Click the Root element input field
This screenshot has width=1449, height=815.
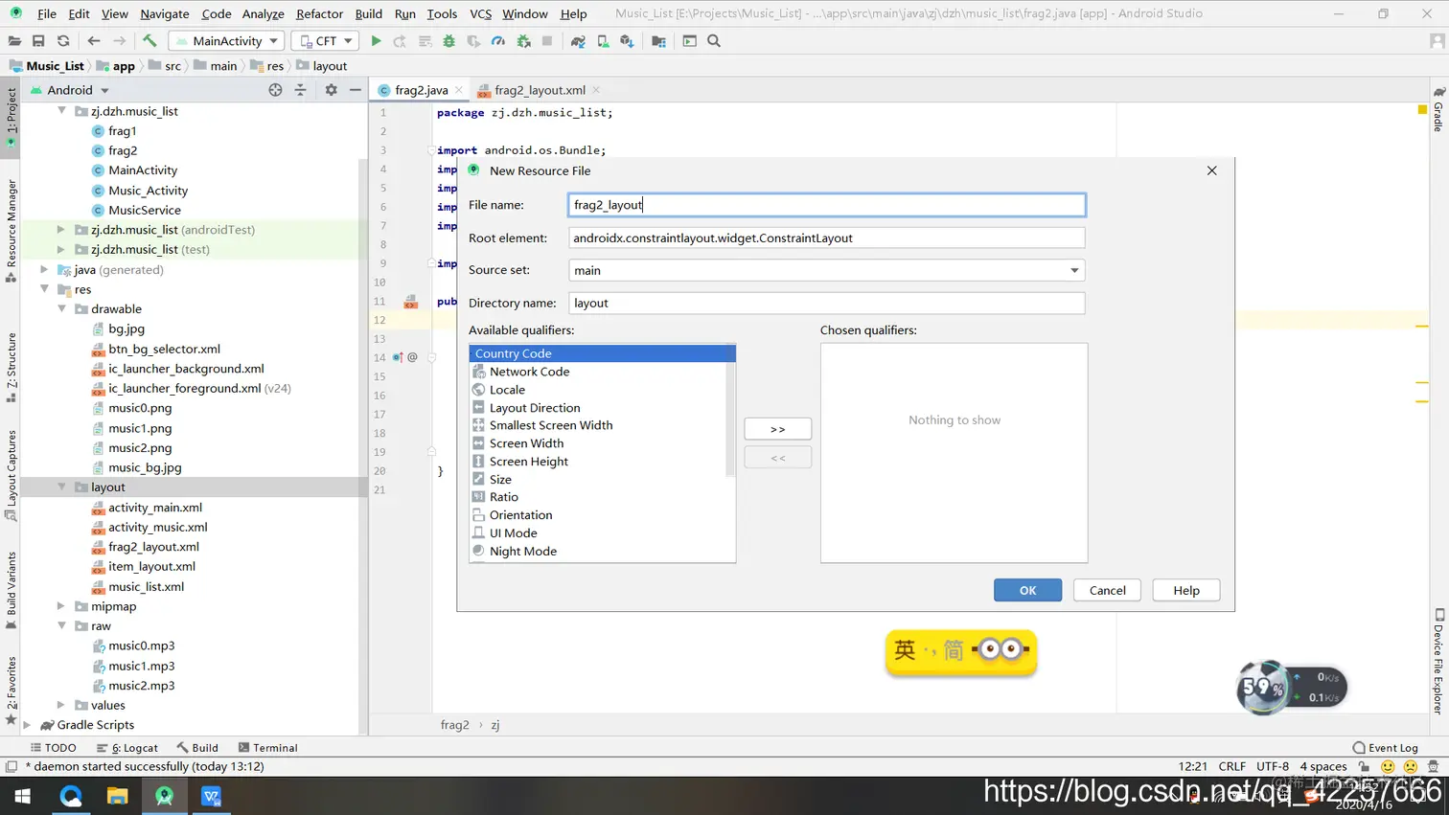click(826, 238)
